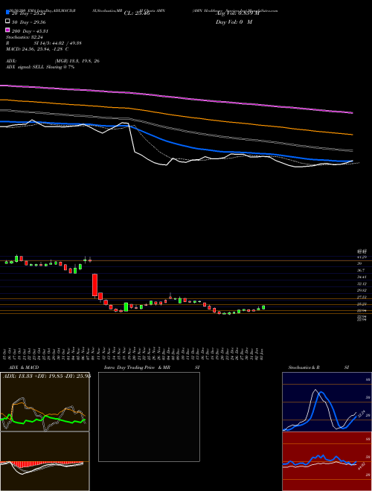
Task: Click the 'ADX: 13.33 +DY: 19.85' header
Action: [33, 376]
